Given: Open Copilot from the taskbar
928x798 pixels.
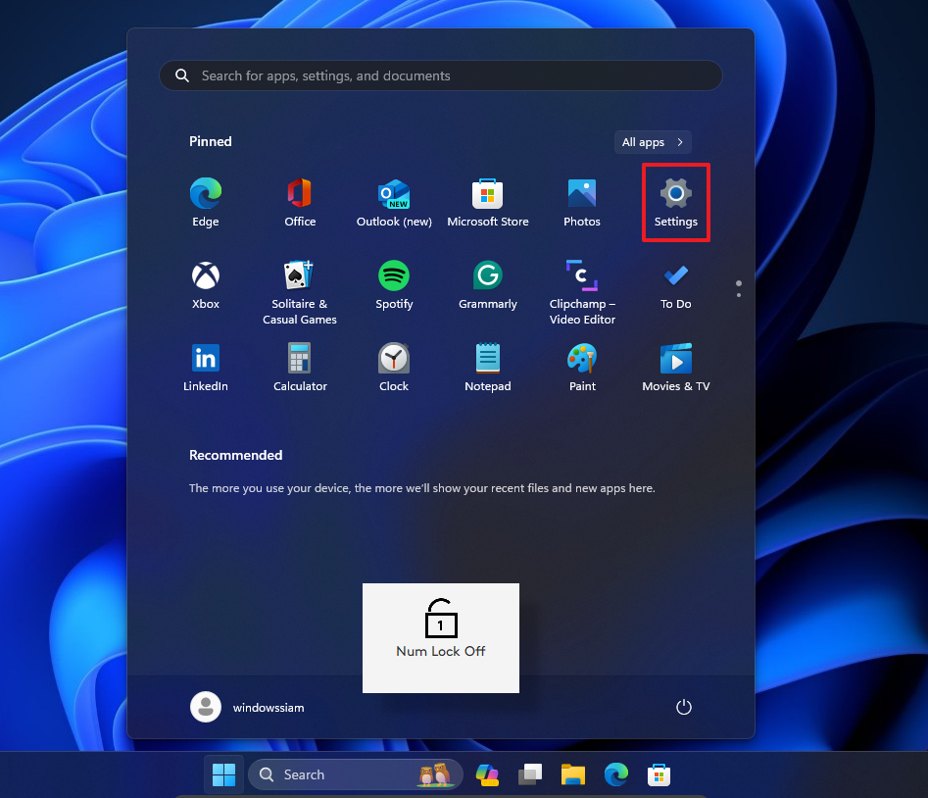Looking at the screenshot, I should (x=487, y=774).
